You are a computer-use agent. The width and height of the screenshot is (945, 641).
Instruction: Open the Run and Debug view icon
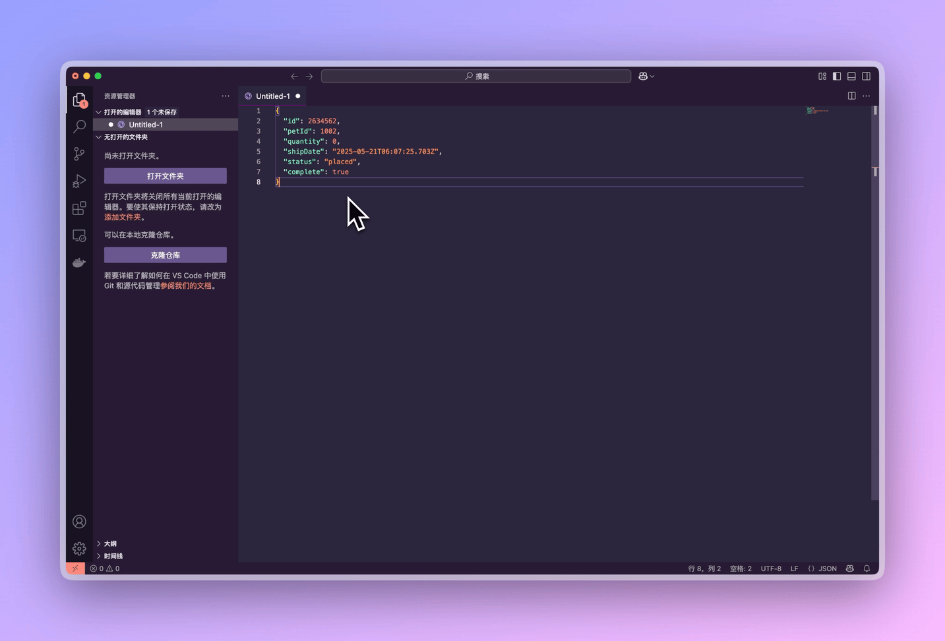click(79, 181)
